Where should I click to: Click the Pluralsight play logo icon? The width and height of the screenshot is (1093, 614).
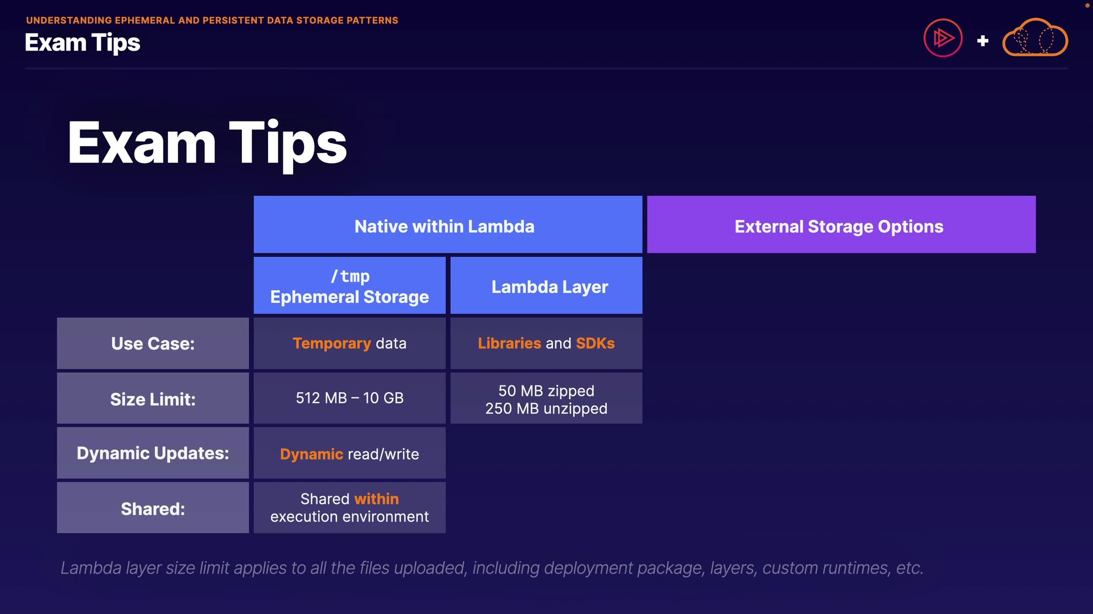pos(943,38)
